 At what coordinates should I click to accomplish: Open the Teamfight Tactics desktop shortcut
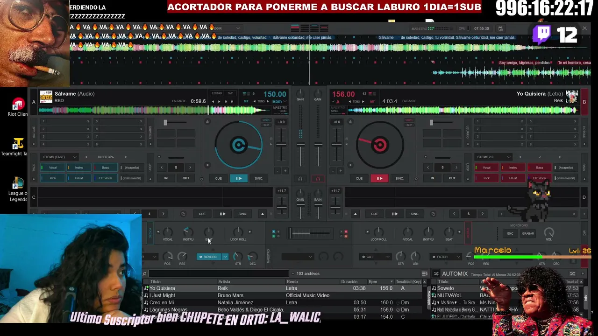point(18,147)
